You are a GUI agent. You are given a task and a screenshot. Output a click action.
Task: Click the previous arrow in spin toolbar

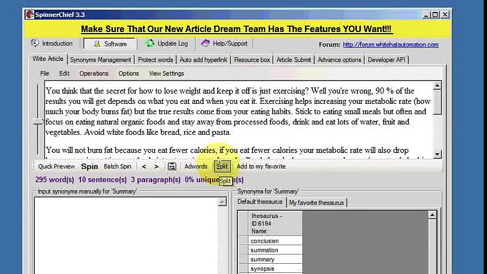click(144, 167)
